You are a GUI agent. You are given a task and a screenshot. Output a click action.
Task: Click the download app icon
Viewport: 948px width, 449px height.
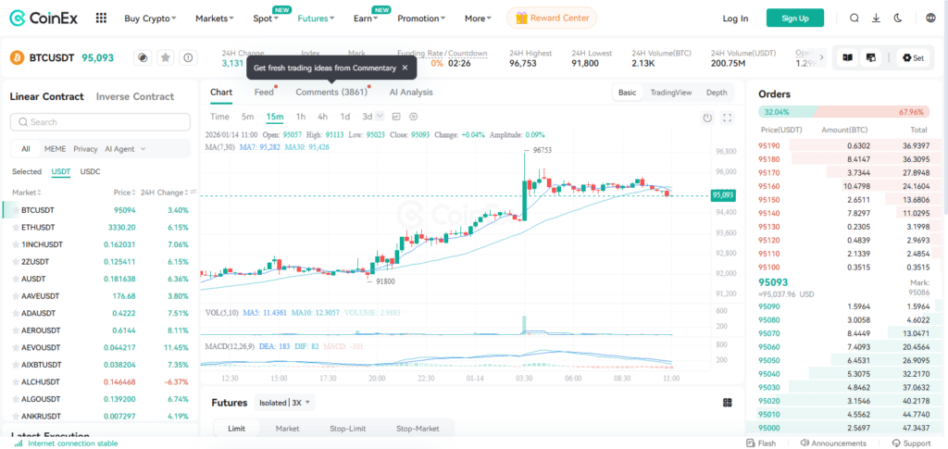(x=876, y=19)
